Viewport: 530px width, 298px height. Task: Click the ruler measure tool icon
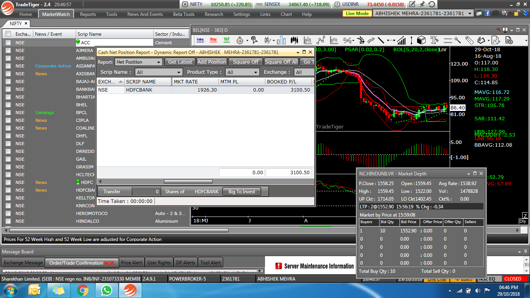(x=469, y=40)
